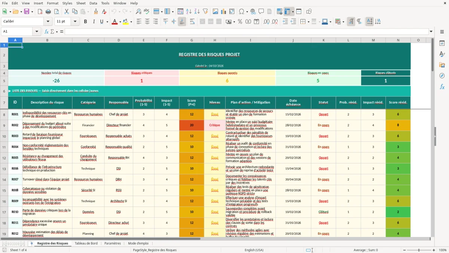Open Find & Replace tool
Screen dimensions: 449x253
[x=138, y=12]
